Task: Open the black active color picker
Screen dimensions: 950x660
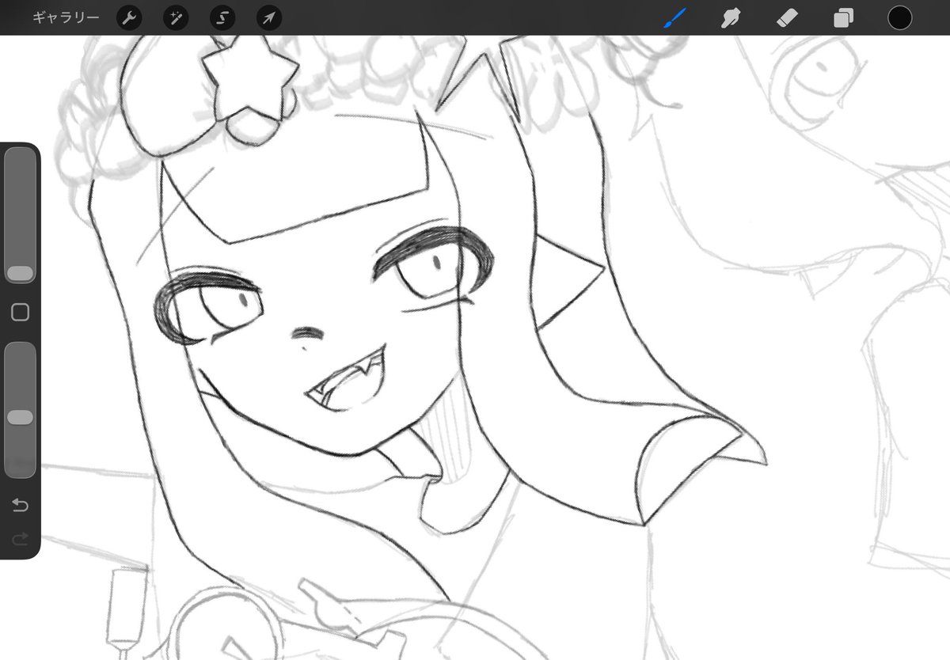Action: pos(900,17)
